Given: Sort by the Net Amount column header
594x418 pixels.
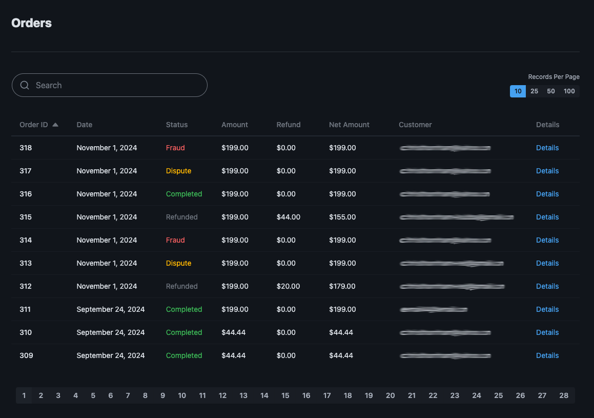Looking at the screenshot, I should (349, 125).
